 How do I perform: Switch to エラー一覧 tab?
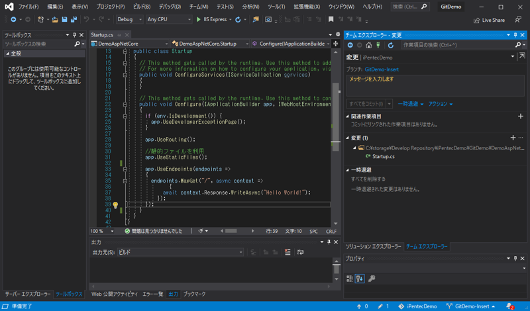[153, 294]
